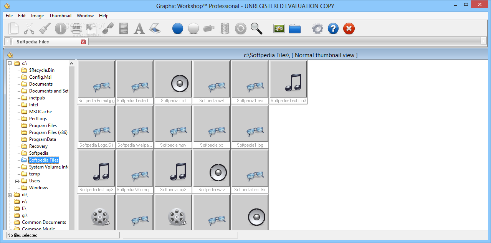Expand the d:\ drive tree node

[10, 195]
